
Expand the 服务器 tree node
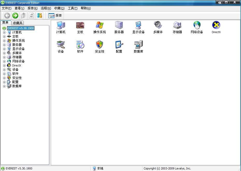4,45
